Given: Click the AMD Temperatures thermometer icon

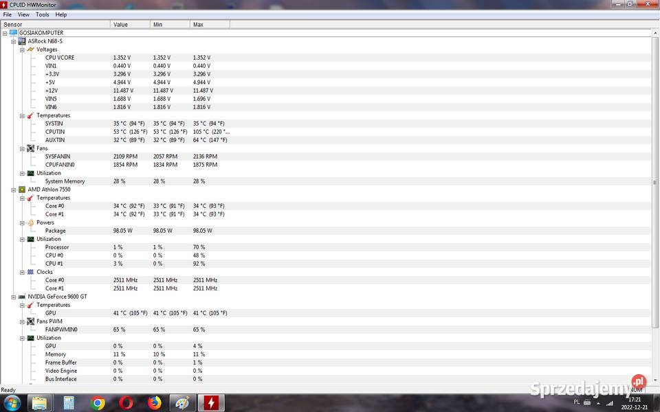Looking at the screenshot, I should pyautogui.click(x=30, y=198).
